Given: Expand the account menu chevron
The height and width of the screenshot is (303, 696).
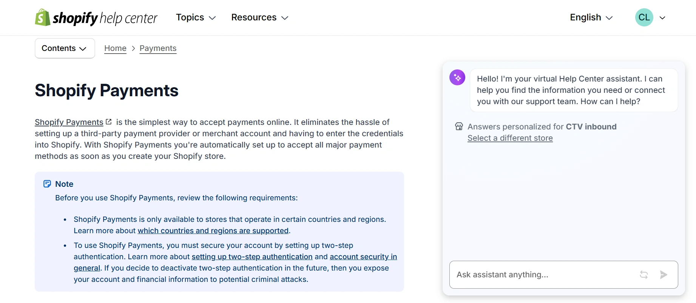Looking at the screenshot, I should (x=662, y=18).
